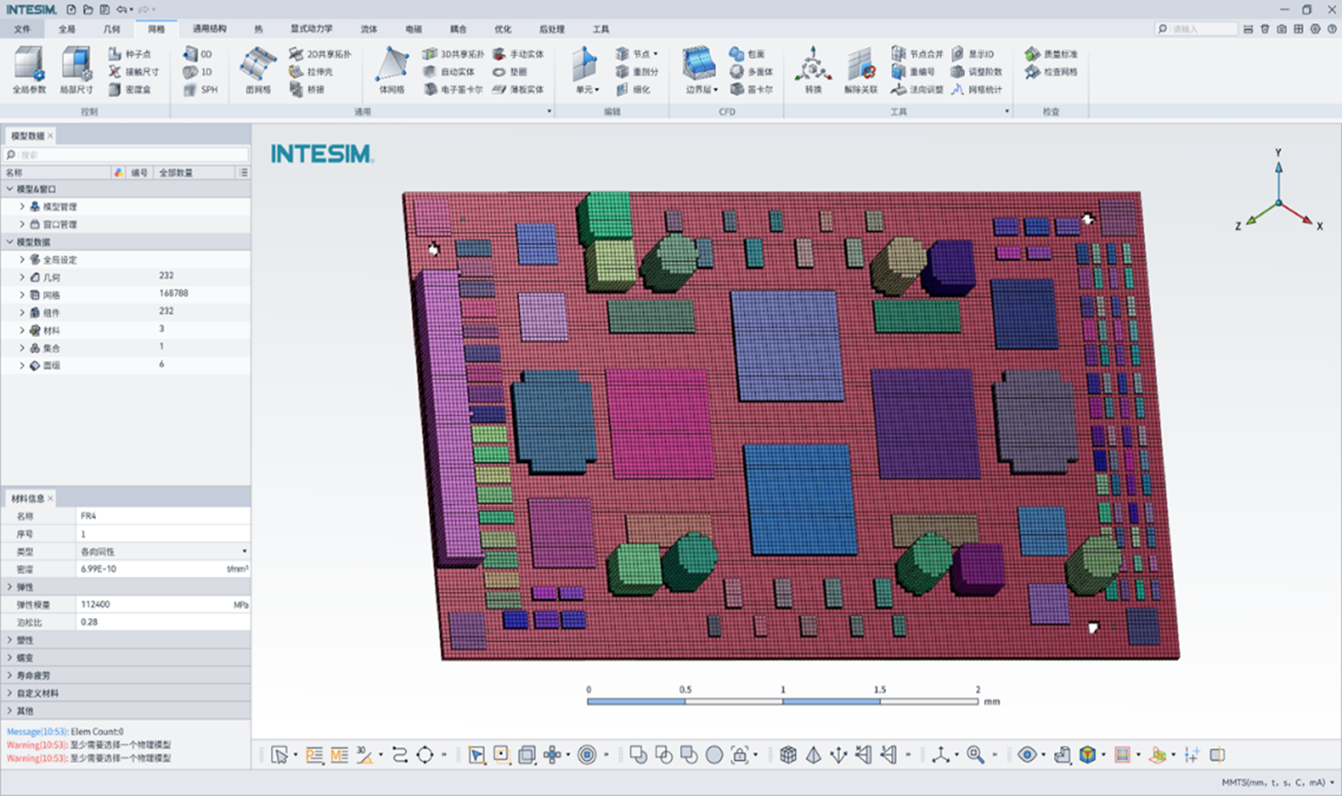Open the 文件 file menu
Viewport: 1342px width, 796px height.
[x=22, y=29]
